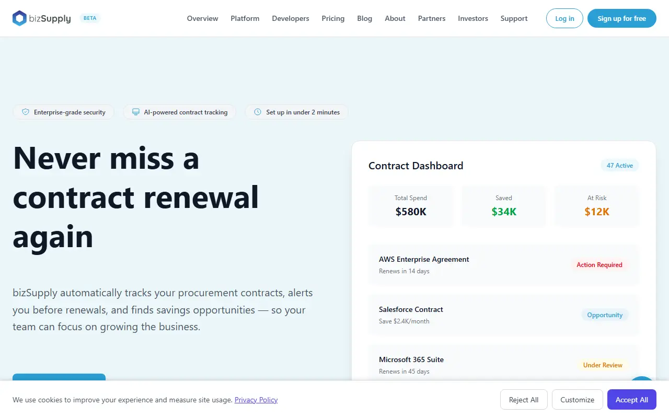
Task: Open the Blog link in navigation
Action: (365, 18)
